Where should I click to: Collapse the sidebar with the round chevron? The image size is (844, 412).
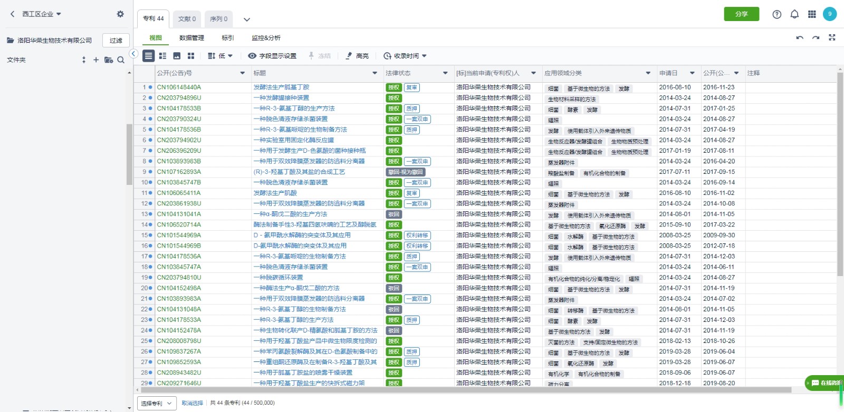pyautogui.click(x=133, y=54)
